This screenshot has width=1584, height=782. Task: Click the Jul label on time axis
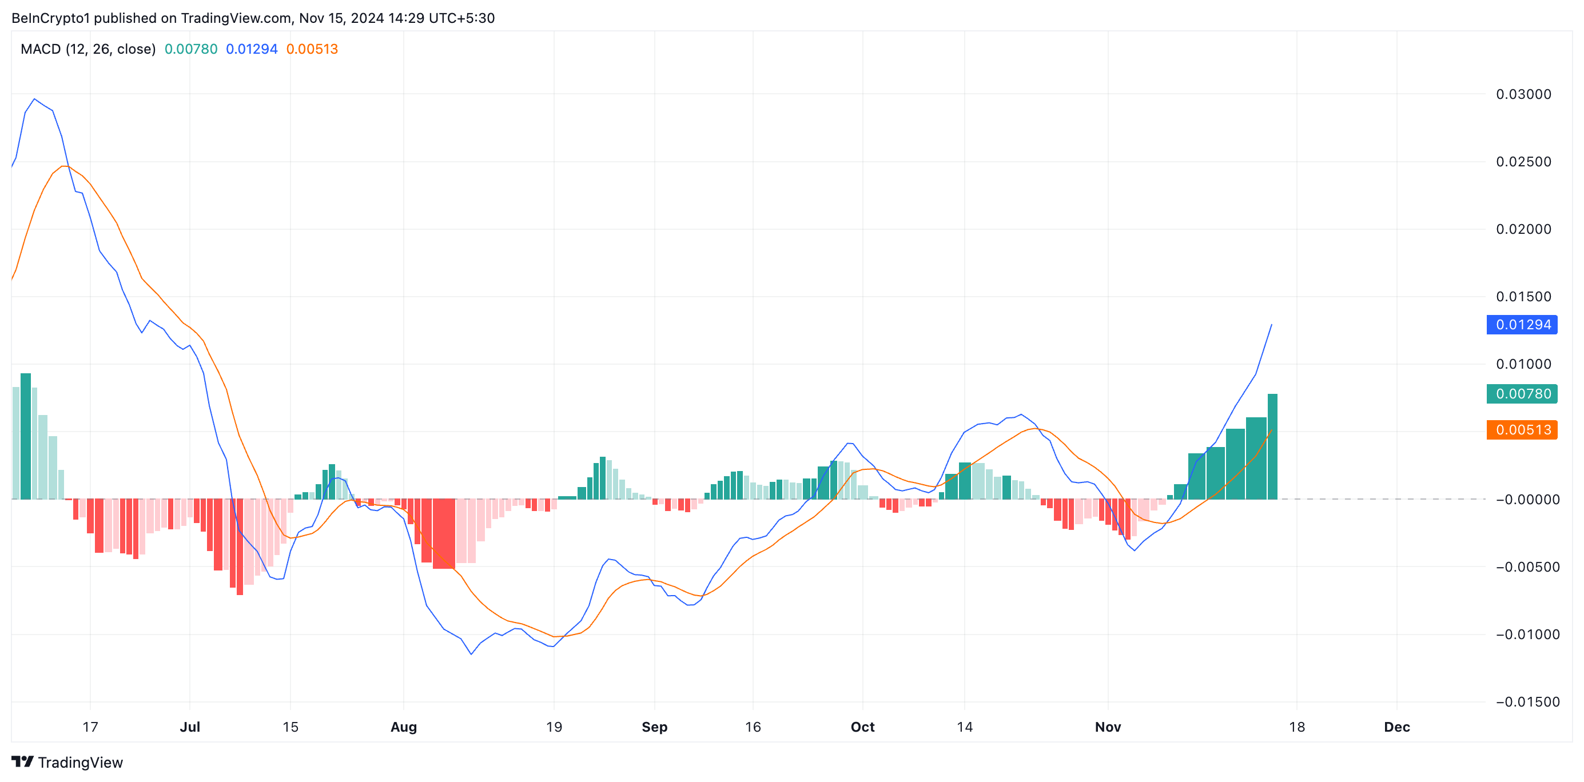pyautogui.click(x=189, y=727)
